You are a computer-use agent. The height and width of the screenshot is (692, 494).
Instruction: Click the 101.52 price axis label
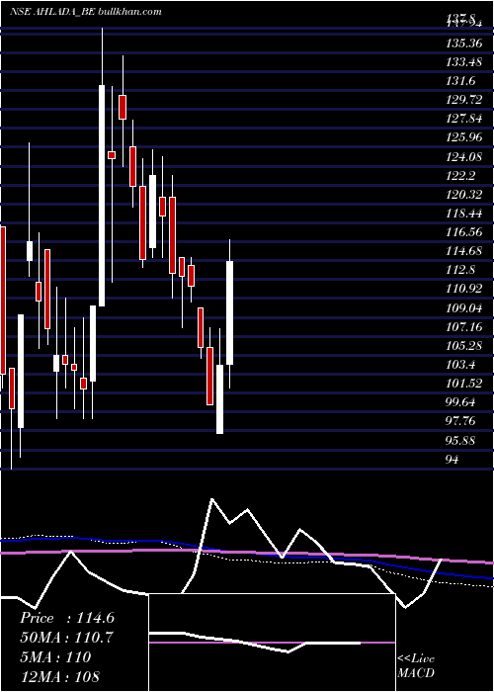tap(464, 383)
